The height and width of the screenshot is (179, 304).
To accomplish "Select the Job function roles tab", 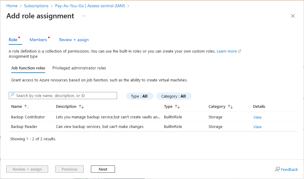I will point(28,68).
